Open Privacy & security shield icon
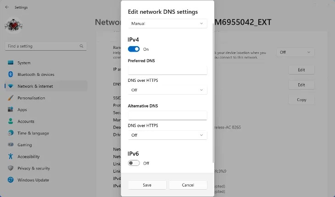Image resolution: width=335 pixels, height=197 pixels. [11, 168]
